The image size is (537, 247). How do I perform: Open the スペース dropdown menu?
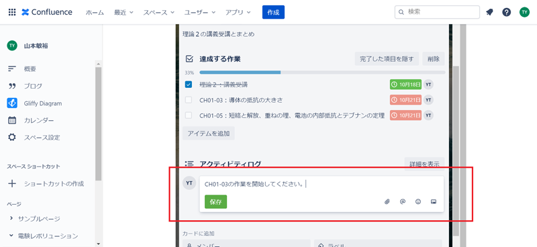point(159,12)
